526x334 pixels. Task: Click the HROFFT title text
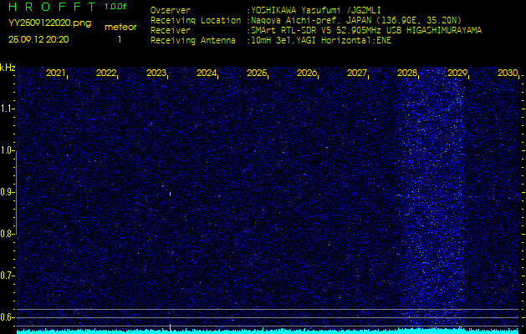53,7
